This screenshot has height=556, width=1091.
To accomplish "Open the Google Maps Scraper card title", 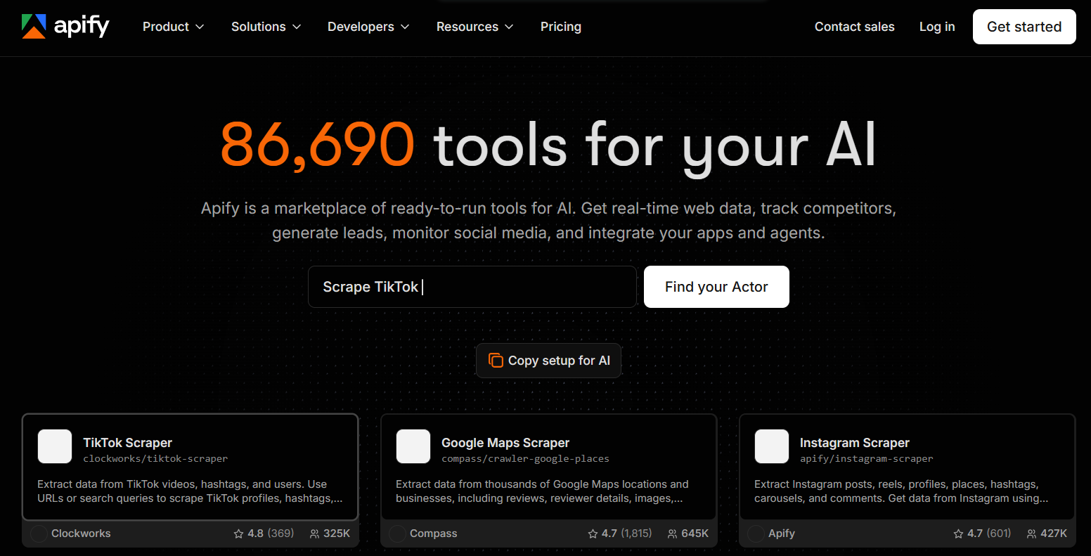I will (505, 443).
